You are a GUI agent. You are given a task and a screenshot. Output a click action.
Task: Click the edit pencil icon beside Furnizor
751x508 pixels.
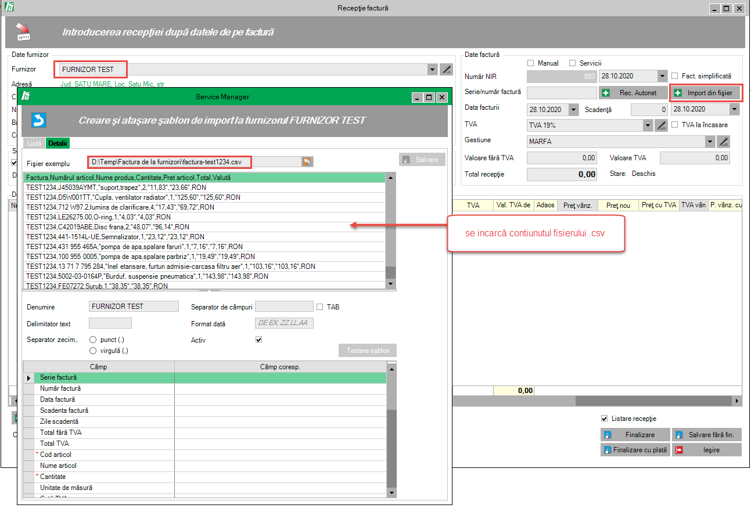[x=446, y=70]
